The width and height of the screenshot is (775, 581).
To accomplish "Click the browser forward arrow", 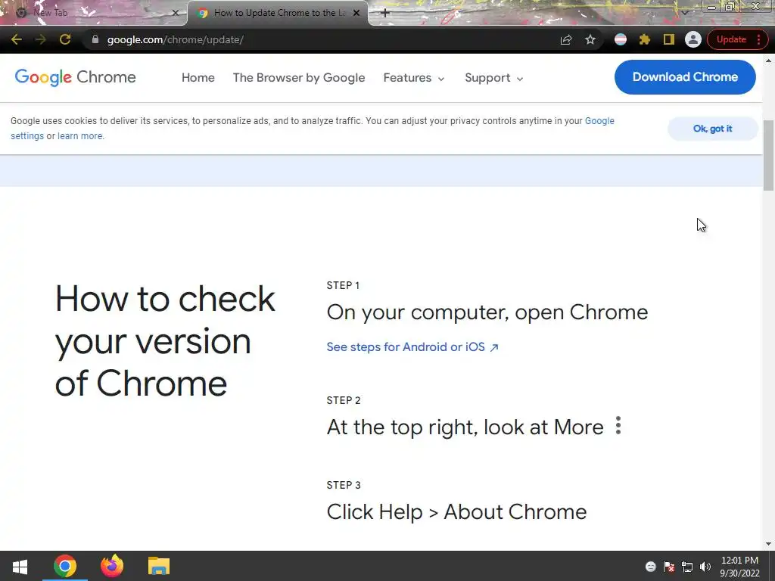I will [41, 39].
